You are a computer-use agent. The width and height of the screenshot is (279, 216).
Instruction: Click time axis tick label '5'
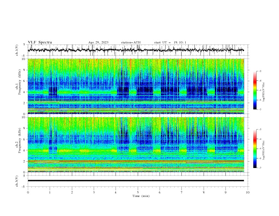[x=138, y=192]
